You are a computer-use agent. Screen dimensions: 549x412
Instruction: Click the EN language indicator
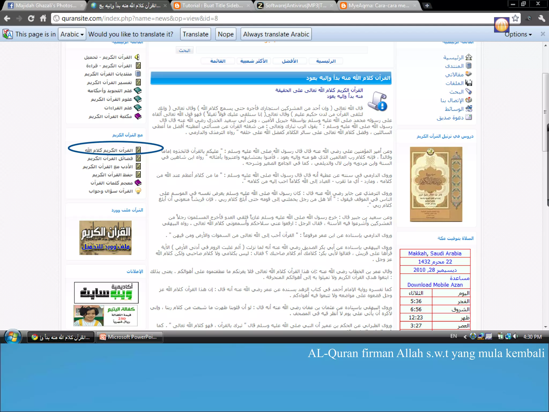click(x=453, y=336)
